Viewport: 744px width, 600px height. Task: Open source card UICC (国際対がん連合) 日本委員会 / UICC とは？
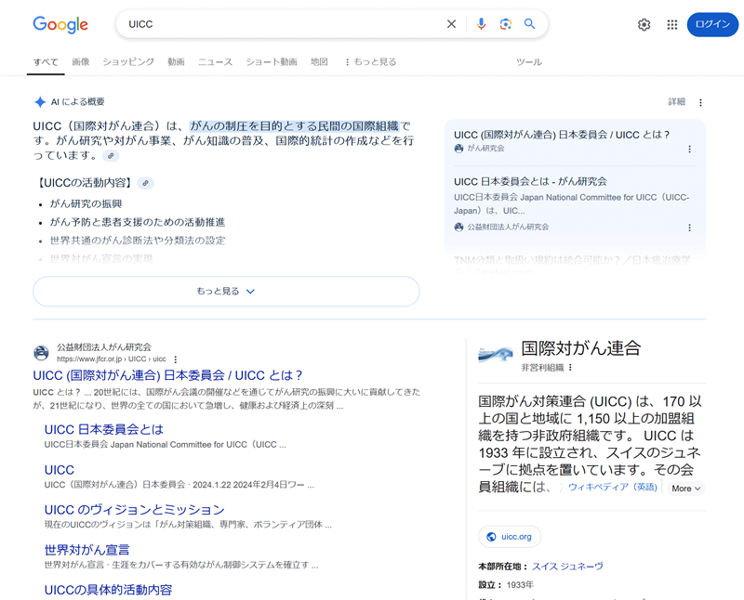click(562, 135)
